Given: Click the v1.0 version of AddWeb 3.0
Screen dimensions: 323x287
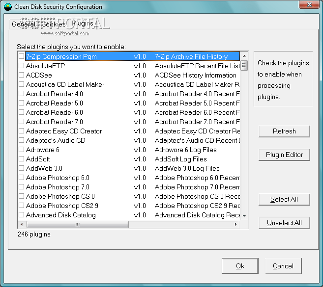Looking at the screenshot, I should (x=140, y=169).
